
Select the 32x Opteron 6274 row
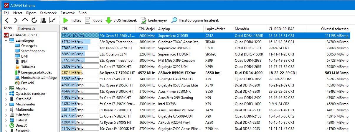click(x=205, y=54)
